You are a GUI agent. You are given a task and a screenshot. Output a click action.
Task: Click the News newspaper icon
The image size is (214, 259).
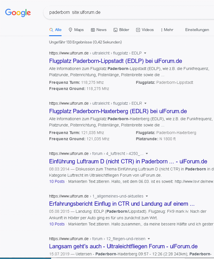tap(93, 30)
